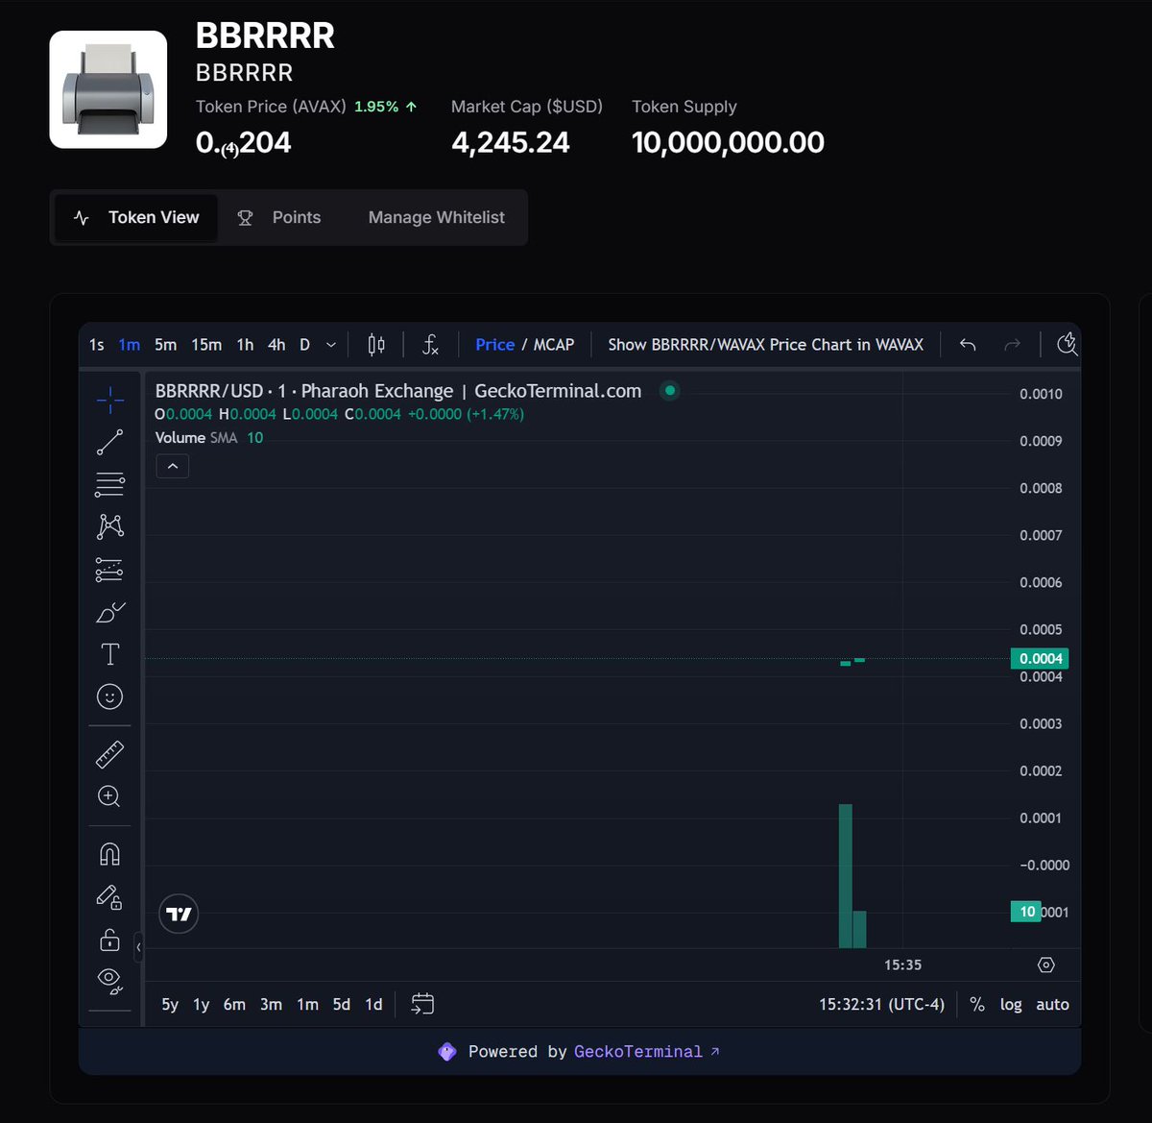Lock all drawings on the chart
The width and height of the screenshot is (1152, 1123).
point(109,940)
